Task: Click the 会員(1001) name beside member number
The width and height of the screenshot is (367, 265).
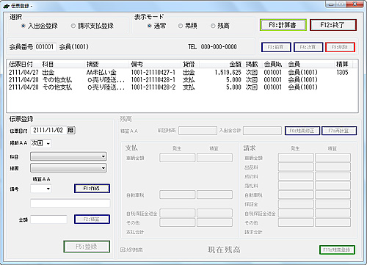Action: [74, 47]
